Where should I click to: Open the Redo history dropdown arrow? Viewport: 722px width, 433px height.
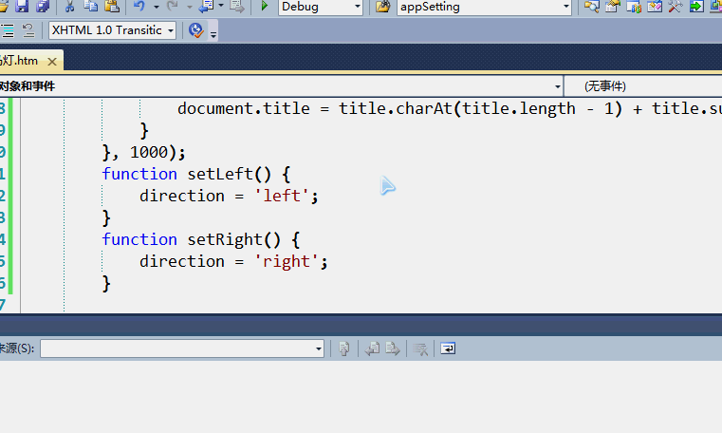pyautogui.click(x=190, y=7)
